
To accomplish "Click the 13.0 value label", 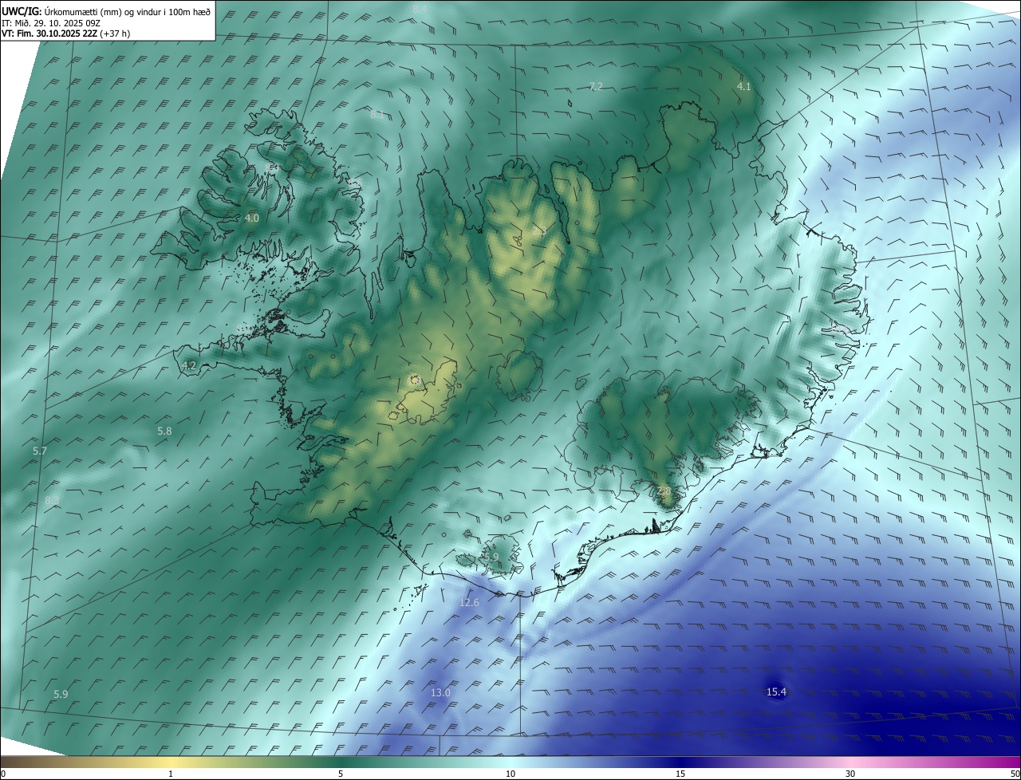I will (440, 692).
